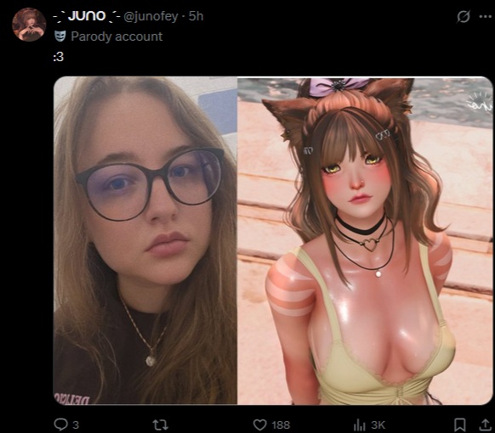Open the three-dot more options menu
The image size is (495, 433).
(x=485, y=17)
